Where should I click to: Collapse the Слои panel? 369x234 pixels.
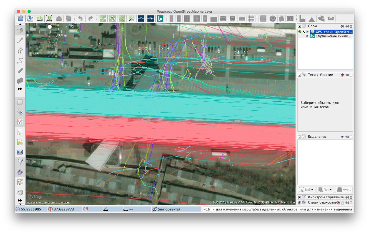[300, 26]
